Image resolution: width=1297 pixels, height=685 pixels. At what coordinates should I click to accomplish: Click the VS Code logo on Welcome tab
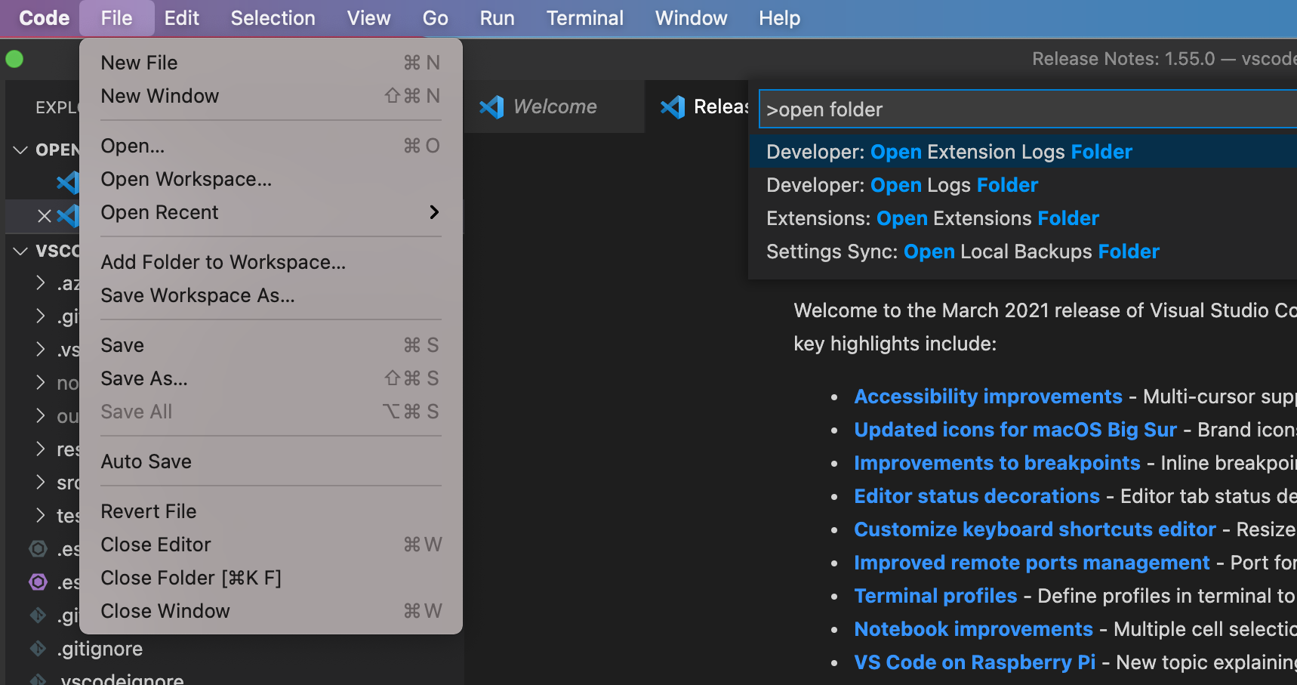(x=491, y=106)
